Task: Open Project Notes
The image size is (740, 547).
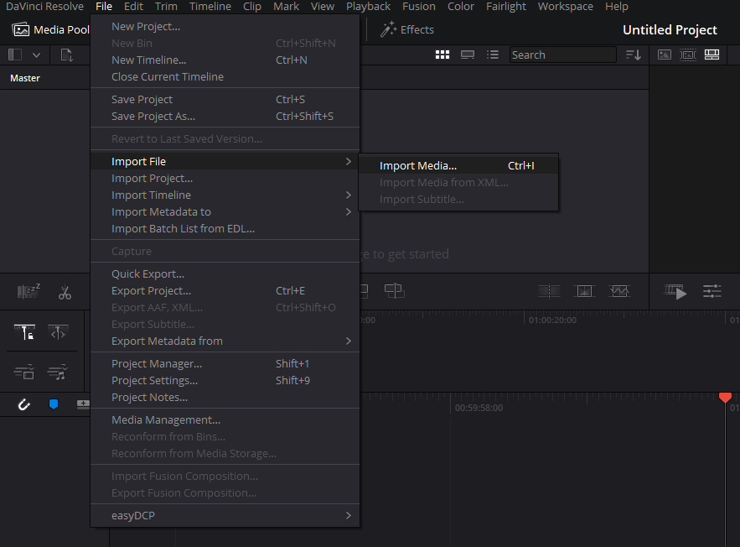Action: 225,398
